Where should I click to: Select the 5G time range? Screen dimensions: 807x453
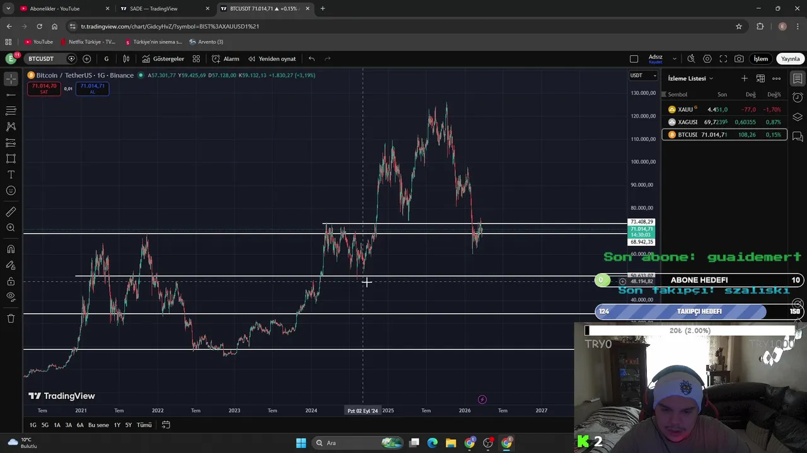point(45,425)
